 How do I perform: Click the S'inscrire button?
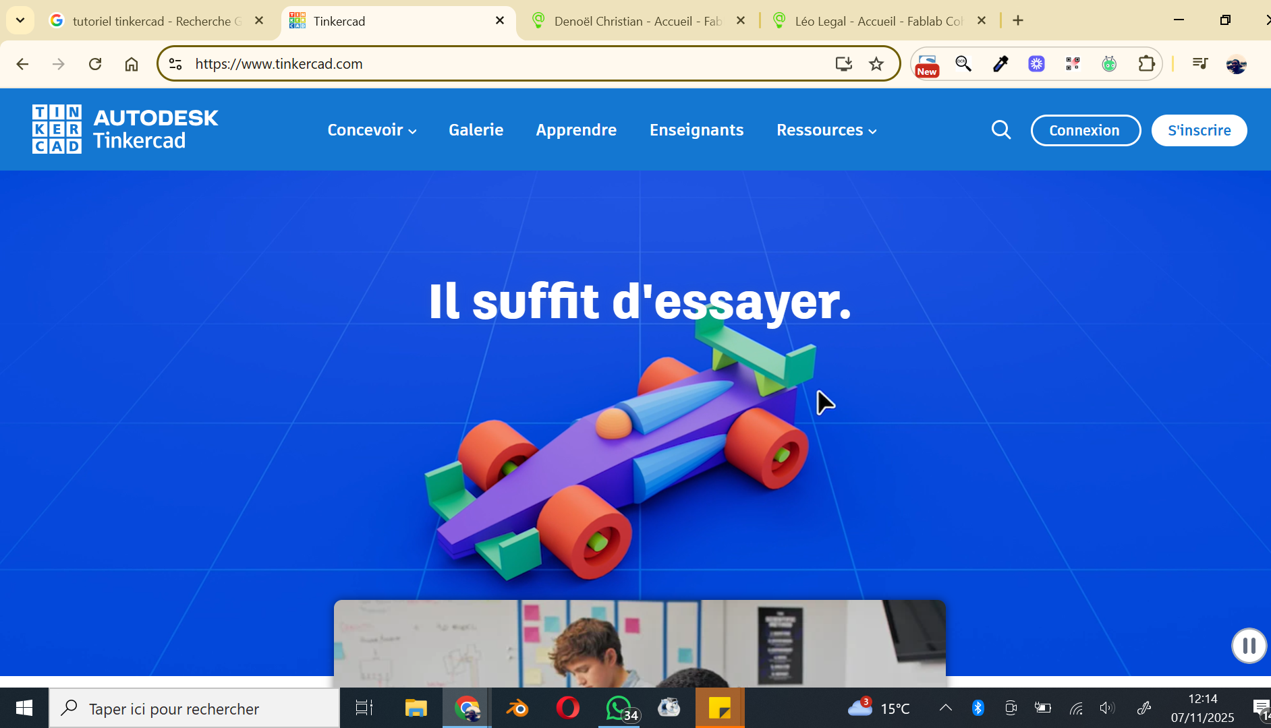tap(1199, 130)
